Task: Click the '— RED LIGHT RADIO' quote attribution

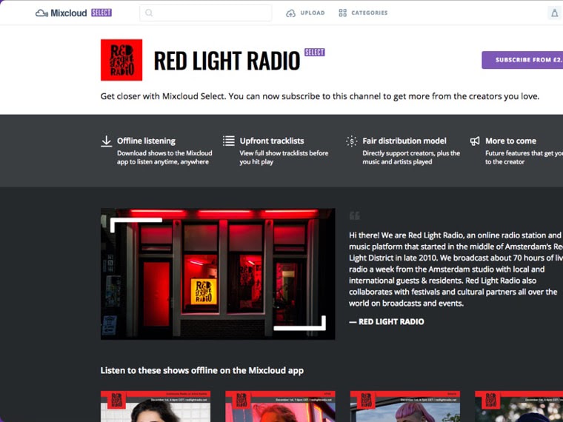Action: tap(387, 322)
